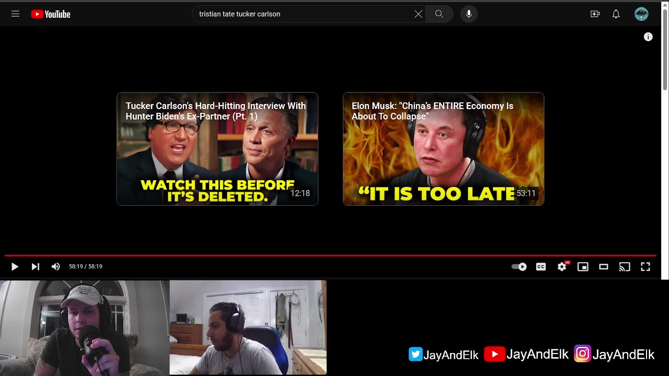Open the Create video icon

pyautogui.click(x=595, y=14)
